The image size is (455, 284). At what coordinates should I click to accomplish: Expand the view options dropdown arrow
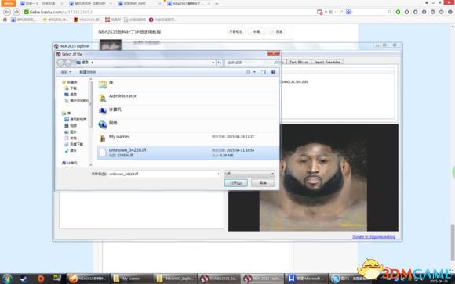coord(254,72)
